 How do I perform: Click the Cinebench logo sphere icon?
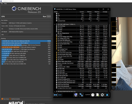pyautogui.click(x=14, y=9)
